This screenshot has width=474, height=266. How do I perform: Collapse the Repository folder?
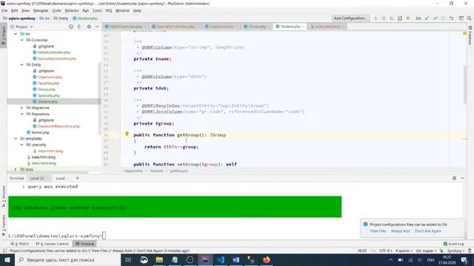(21, 114)
